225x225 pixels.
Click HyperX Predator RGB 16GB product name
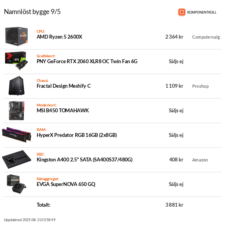[77, 135]
